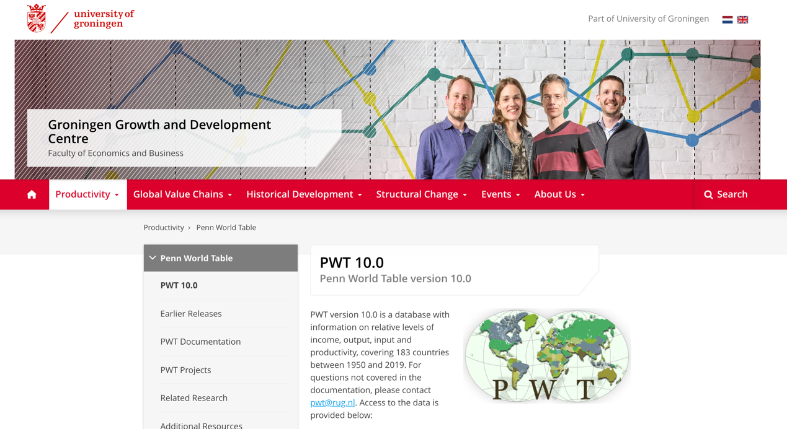The image size is (787, 429).
Task: Expand the Global Value Chains dropdown arrow
Action: point(230,195)
